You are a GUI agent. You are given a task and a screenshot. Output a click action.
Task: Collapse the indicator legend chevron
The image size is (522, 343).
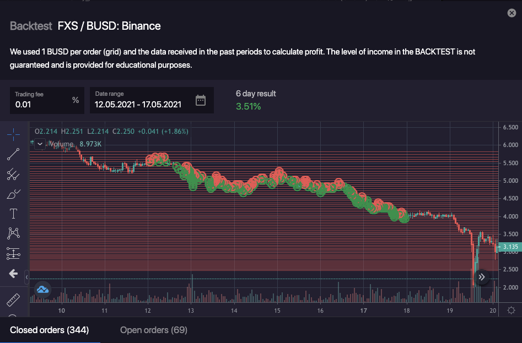(40, 144)
